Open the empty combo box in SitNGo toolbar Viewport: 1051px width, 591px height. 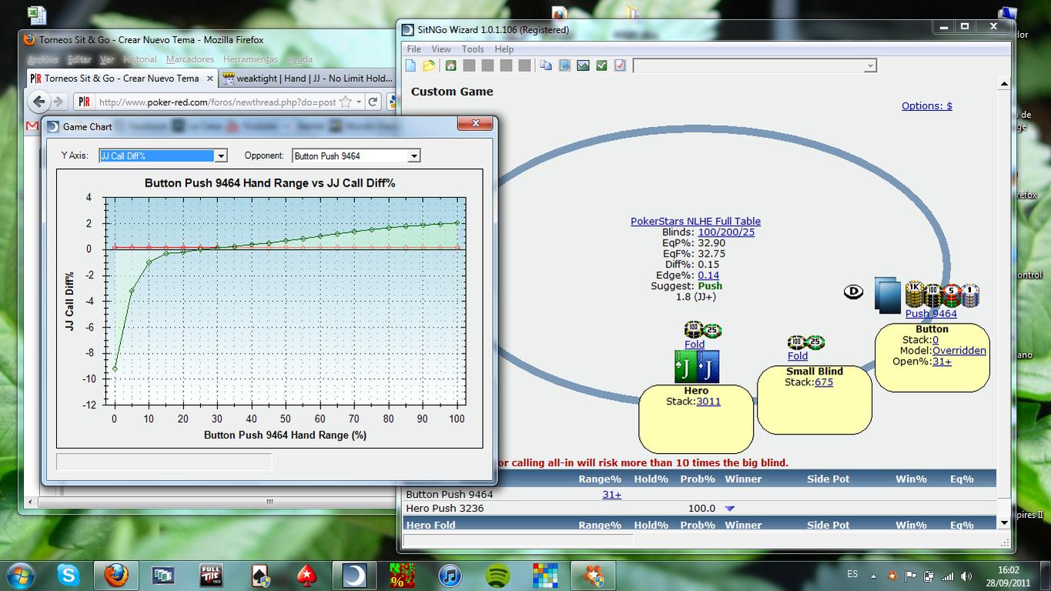[870, 66]
